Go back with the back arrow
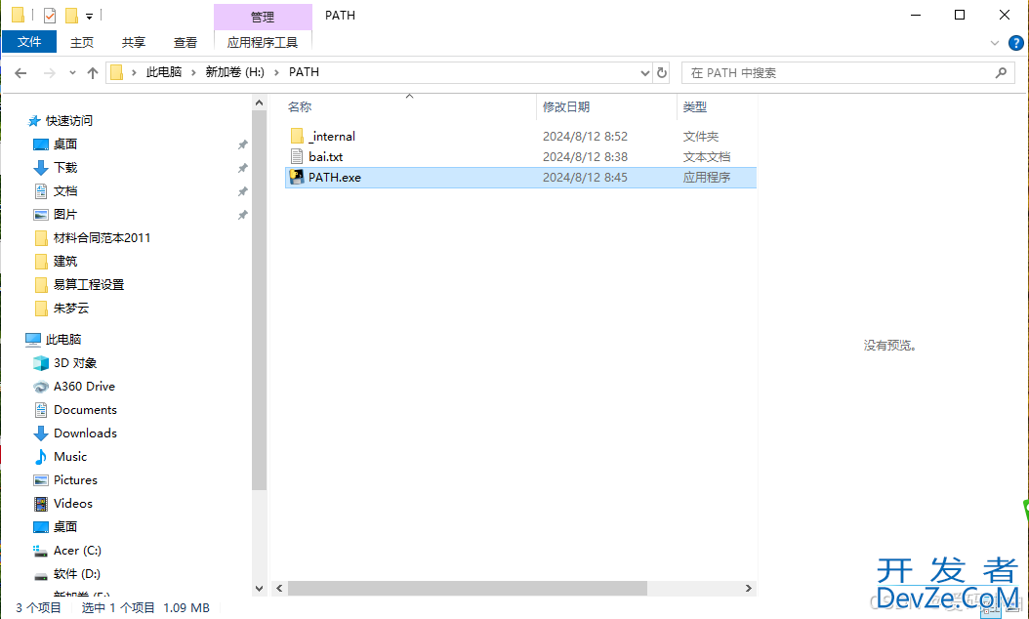 [x=21, y=73]
